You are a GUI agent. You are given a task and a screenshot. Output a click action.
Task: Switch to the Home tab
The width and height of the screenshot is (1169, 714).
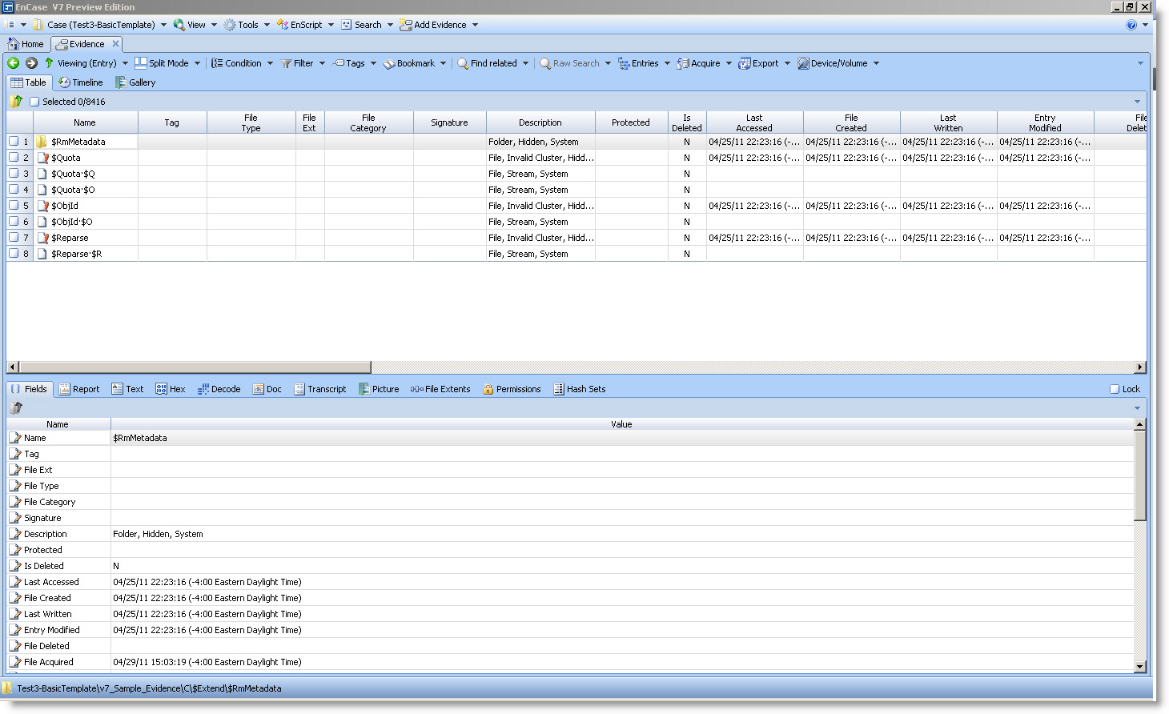tap(26, 44)
